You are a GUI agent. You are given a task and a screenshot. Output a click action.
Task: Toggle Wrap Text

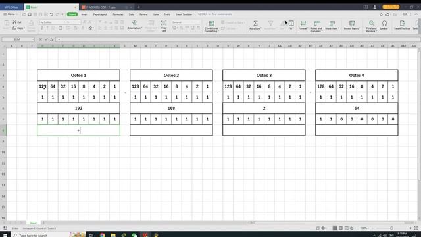[x=164, y=26]
